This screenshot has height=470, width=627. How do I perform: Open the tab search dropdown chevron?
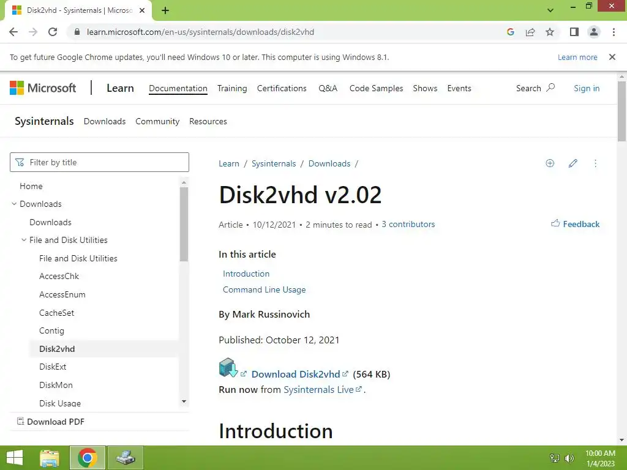point(550,10)
